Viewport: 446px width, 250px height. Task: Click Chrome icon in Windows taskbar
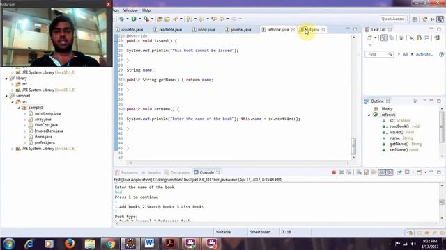110,244
